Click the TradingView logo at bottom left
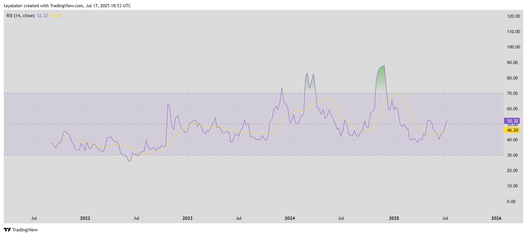The image size is (527, 236). tap(7, 230)
